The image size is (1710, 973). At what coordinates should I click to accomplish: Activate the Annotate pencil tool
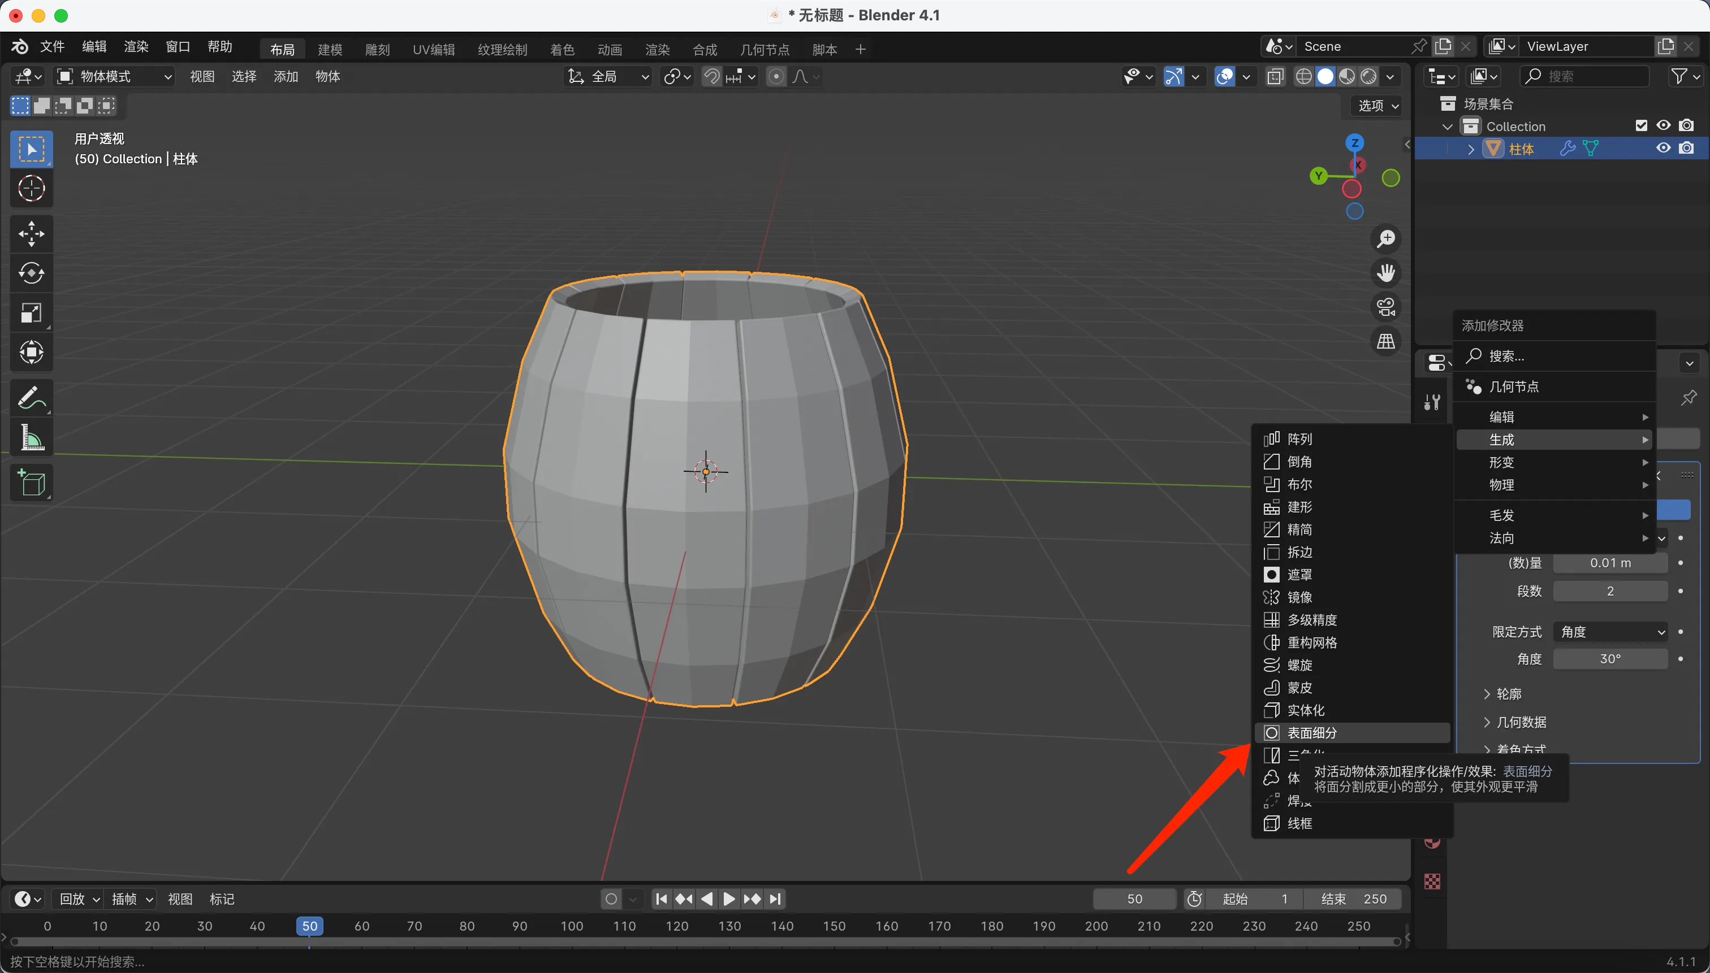(32, 398)
